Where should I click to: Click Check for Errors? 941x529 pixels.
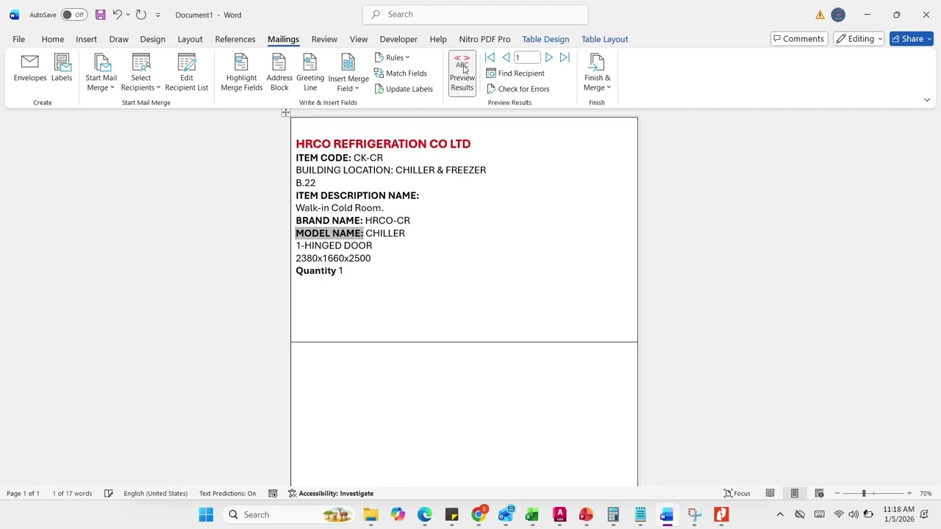(518, 89)
